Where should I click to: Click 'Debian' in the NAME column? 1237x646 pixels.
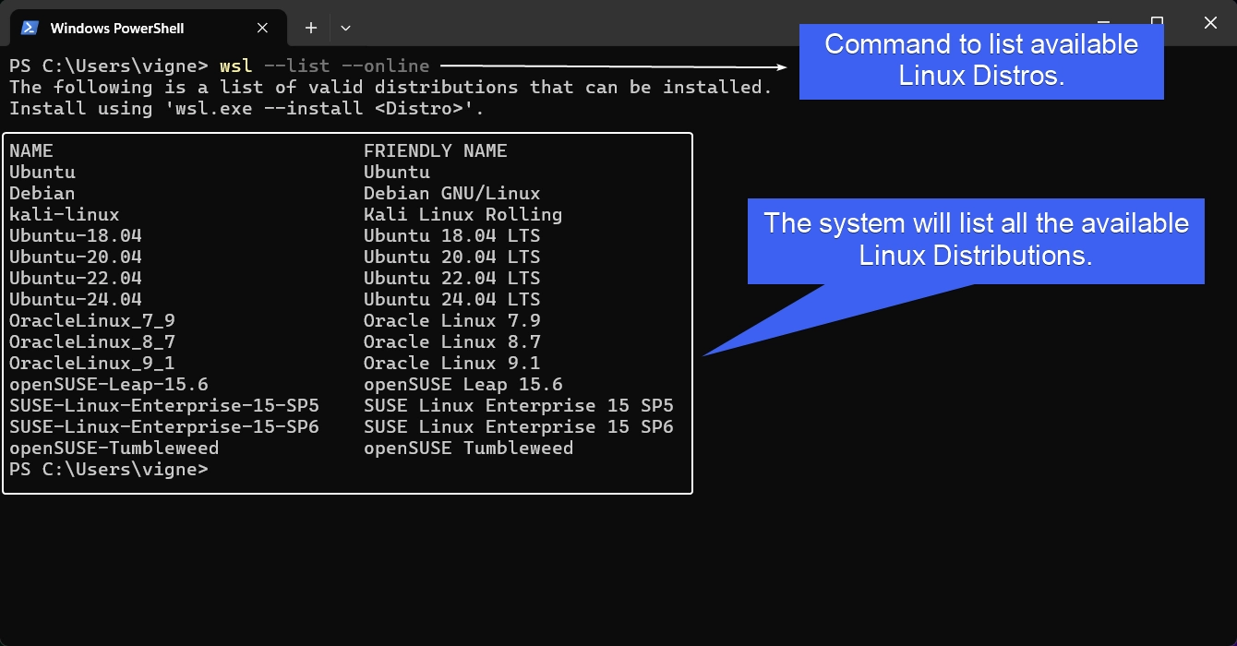click(x=42, y=194)
